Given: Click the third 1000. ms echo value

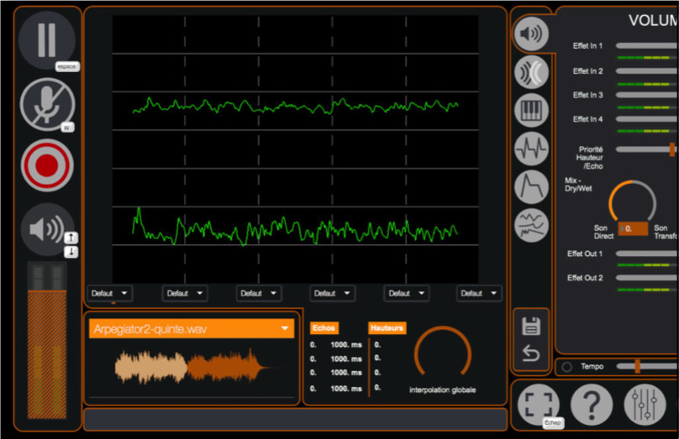Looking at the screenshot, I should pyautogui.click(x=346, y=373).
